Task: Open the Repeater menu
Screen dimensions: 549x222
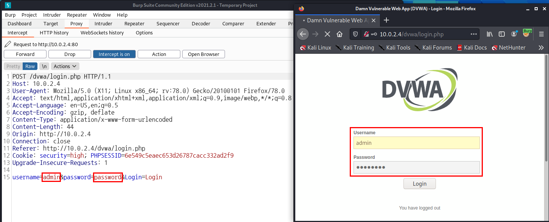Action: (x=77, y=15)
